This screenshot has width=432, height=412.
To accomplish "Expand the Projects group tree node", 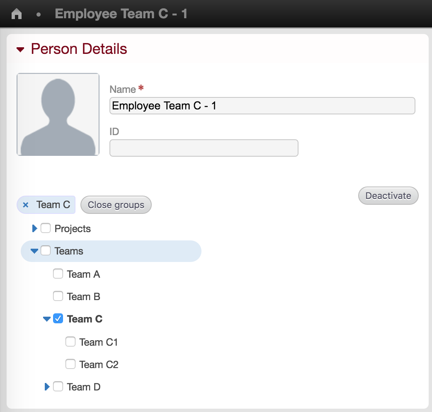I will (34, 228).
